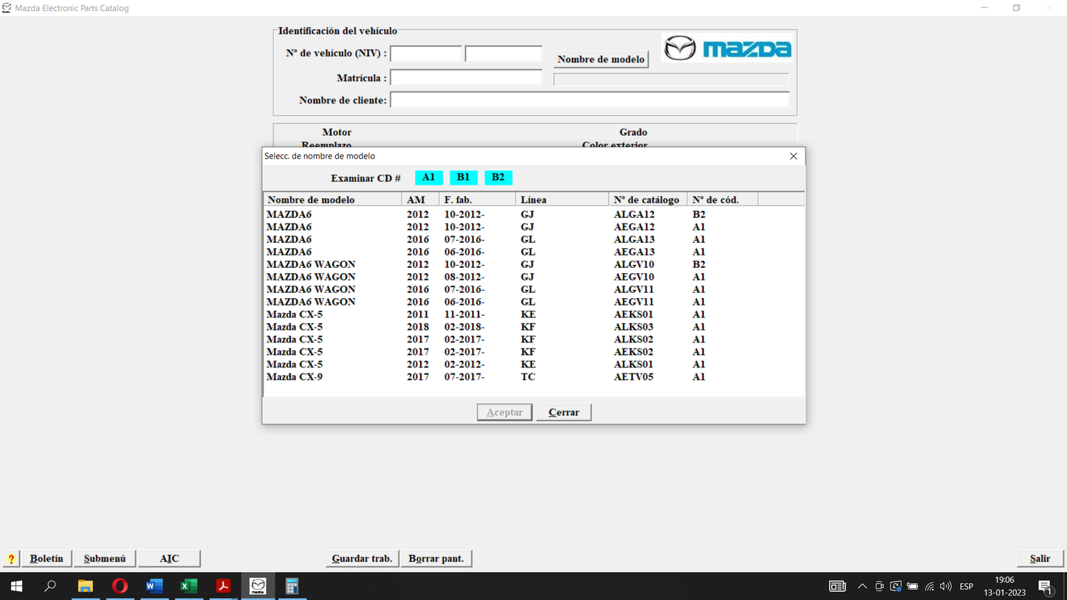Open news and interests tray icon
The height and width of the screenshot is (600, 1067).
click(837, 587)
